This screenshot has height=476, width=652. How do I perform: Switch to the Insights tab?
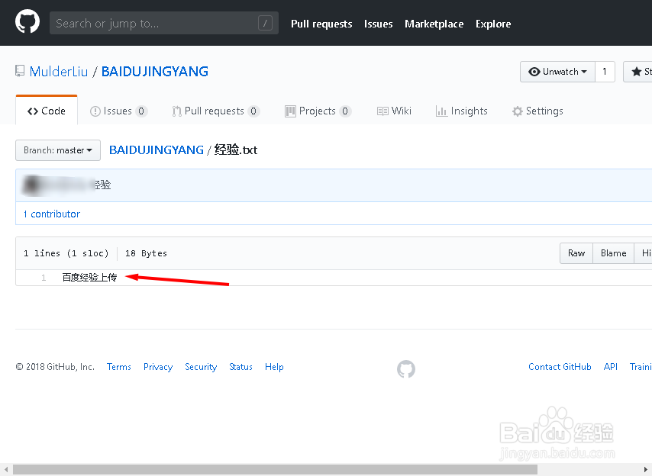point(462,111)
